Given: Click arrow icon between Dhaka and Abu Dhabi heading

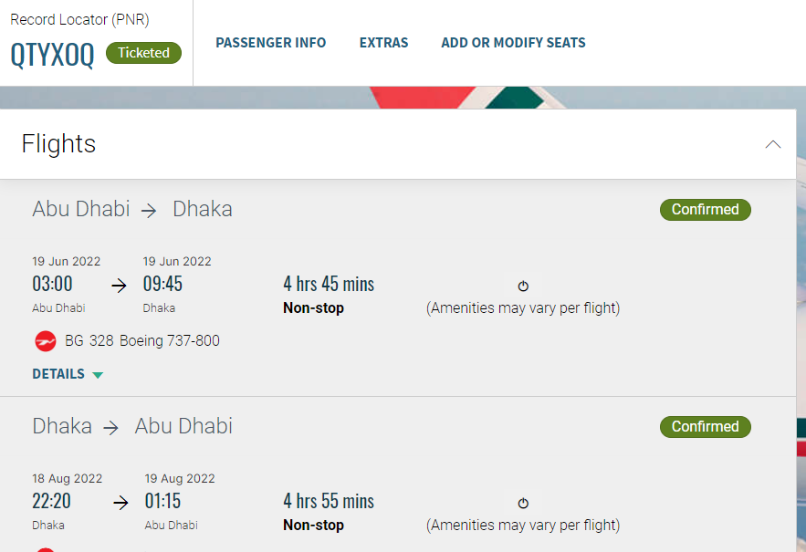Looking at the screenshot, I should 111,428.
